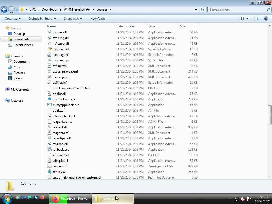Open the Share with menu
This screenshot has height=204, width=272.
[x=73, y=19]
